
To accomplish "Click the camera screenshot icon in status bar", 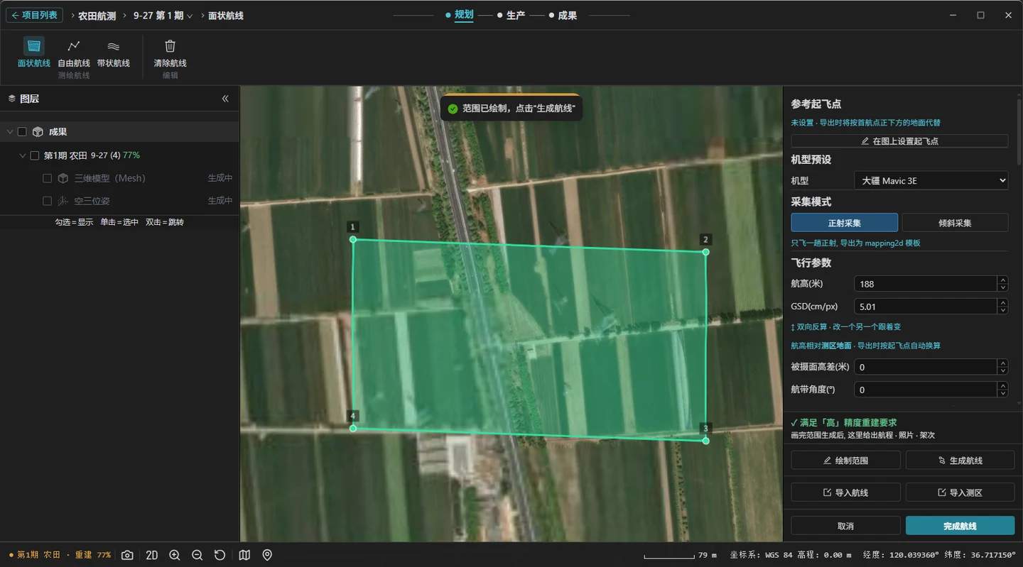I will point(127,555).
